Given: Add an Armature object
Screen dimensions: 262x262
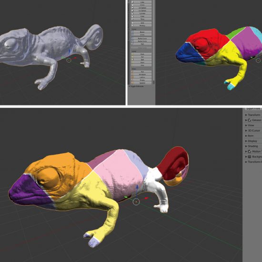Looking at the screenshot, I should [141, 74].
